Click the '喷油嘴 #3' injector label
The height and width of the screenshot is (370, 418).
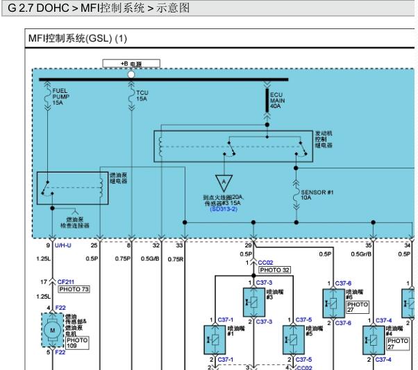click(x=275, y=294)
